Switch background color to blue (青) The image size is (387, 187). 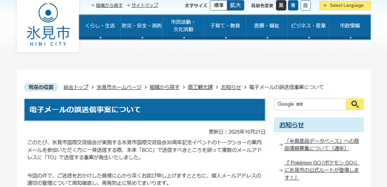tap(293, 5)
